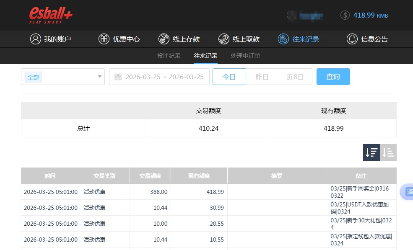Expand the dropdown arrow beside 全部
The image size is (413, 250).
[99, 77]
